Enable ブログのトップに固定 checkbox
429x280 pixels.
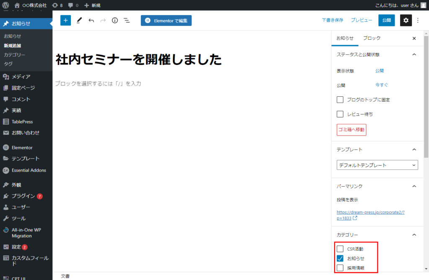(x=340, y=100)
